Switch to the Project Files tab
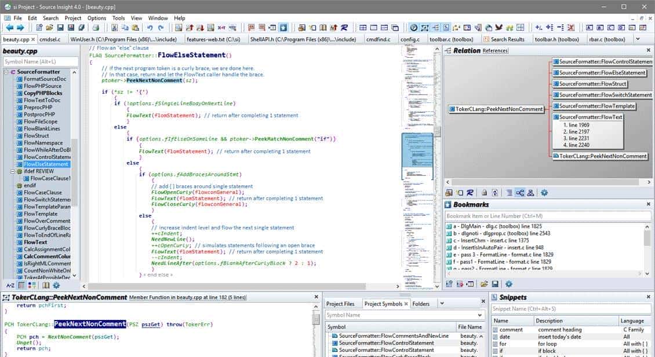Viewport: 655px width, 357px height. pos(340,304)
